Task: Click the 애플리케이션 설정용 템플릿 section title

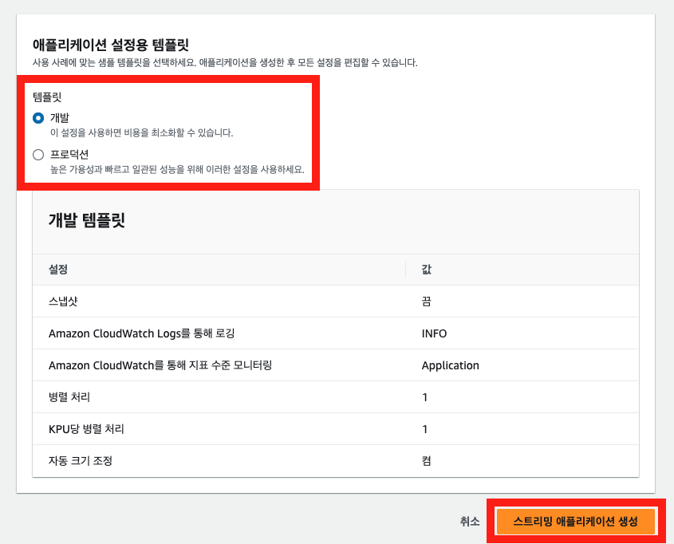Action: coord(111,45)
